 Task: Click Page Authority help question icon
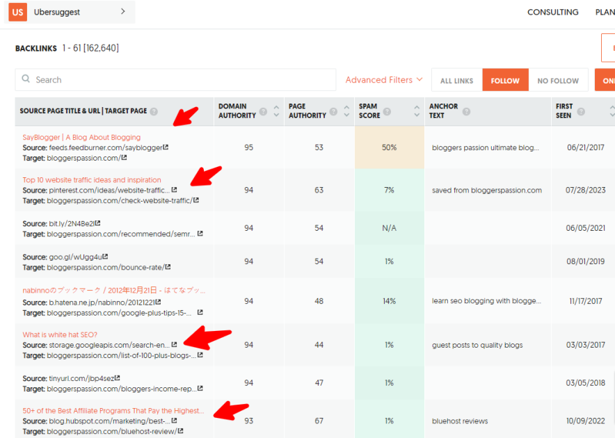pyautogui.click(x=333, y=112)
